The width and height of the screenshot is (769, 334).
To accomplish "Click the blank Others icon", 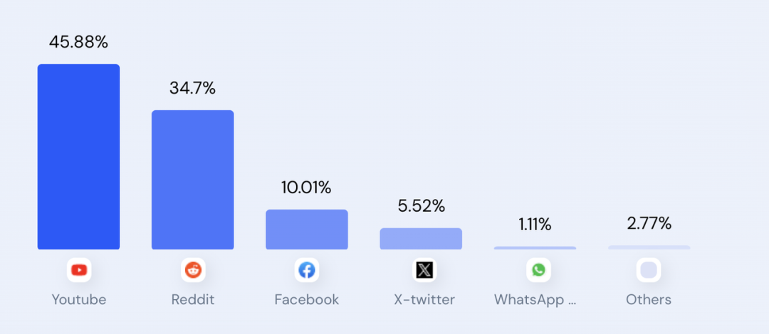I will [x=649, y=270].
